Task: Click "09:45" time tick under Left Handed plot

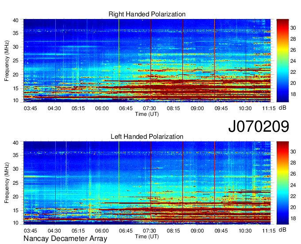Action: coord(221,231)
